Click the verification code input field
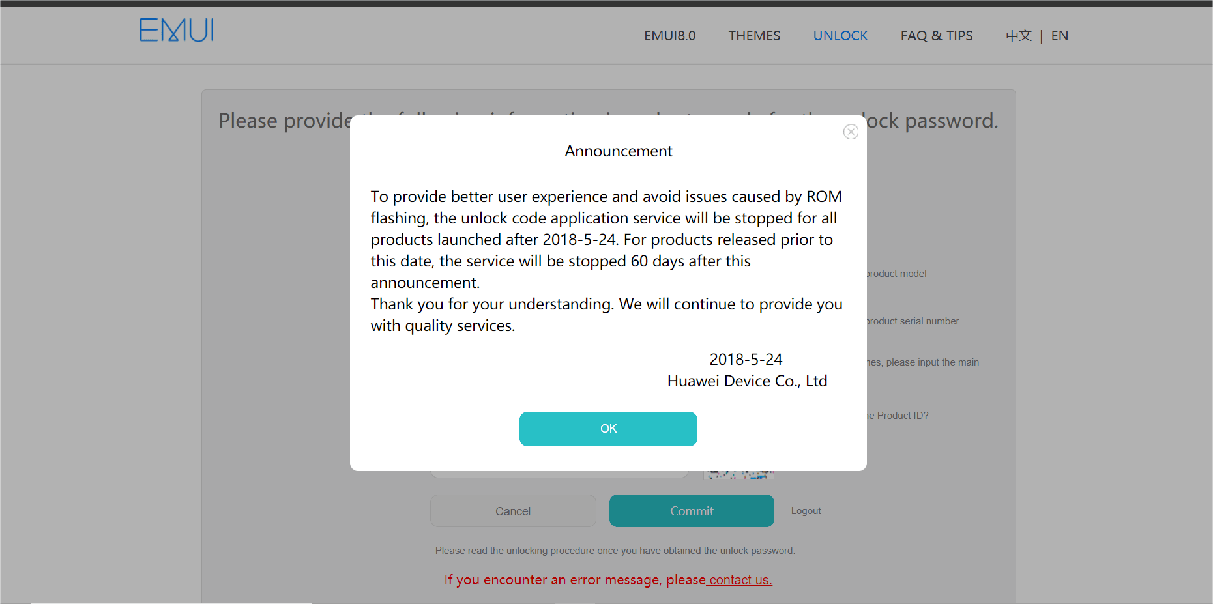Image resolution: width=1213 pixels, height=604 pixels. pyautogui.click(x=559, y=474)
